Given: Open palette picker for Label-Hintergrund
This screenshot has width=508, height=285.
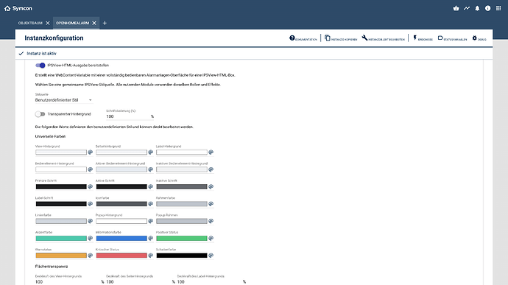Looking at the screenshot, I should coord(211,152).
